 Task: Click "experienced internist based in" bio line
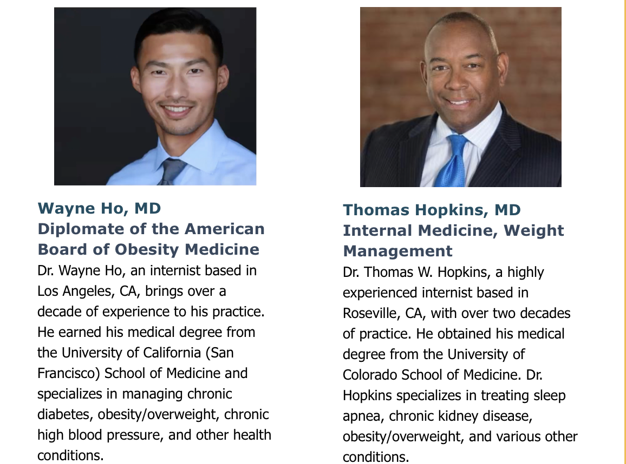tap(435, 293)
